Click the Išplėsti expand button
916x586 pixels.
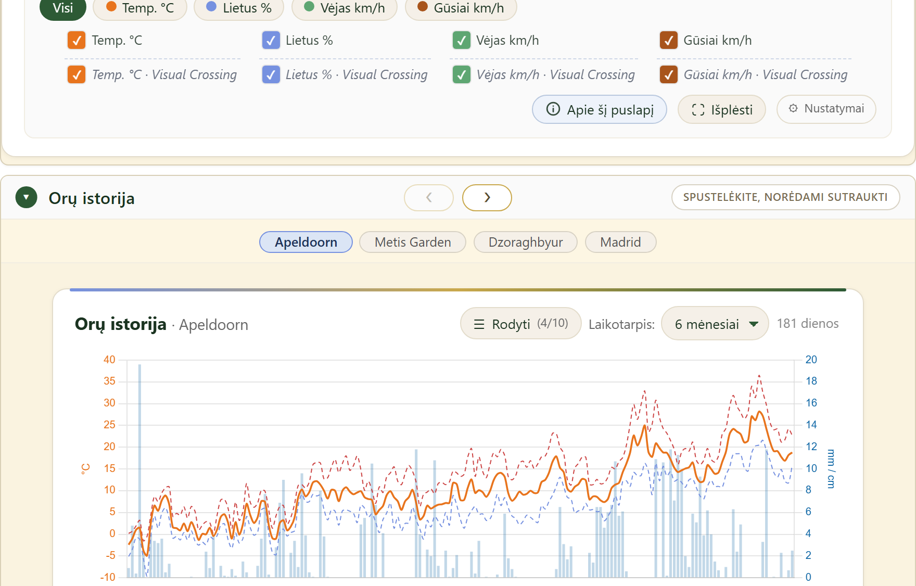point(722,109)
